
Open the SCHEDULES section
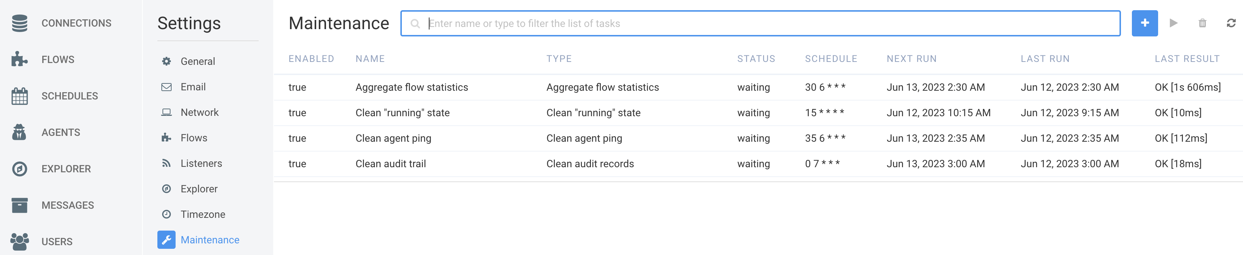(x=70, y=95)
